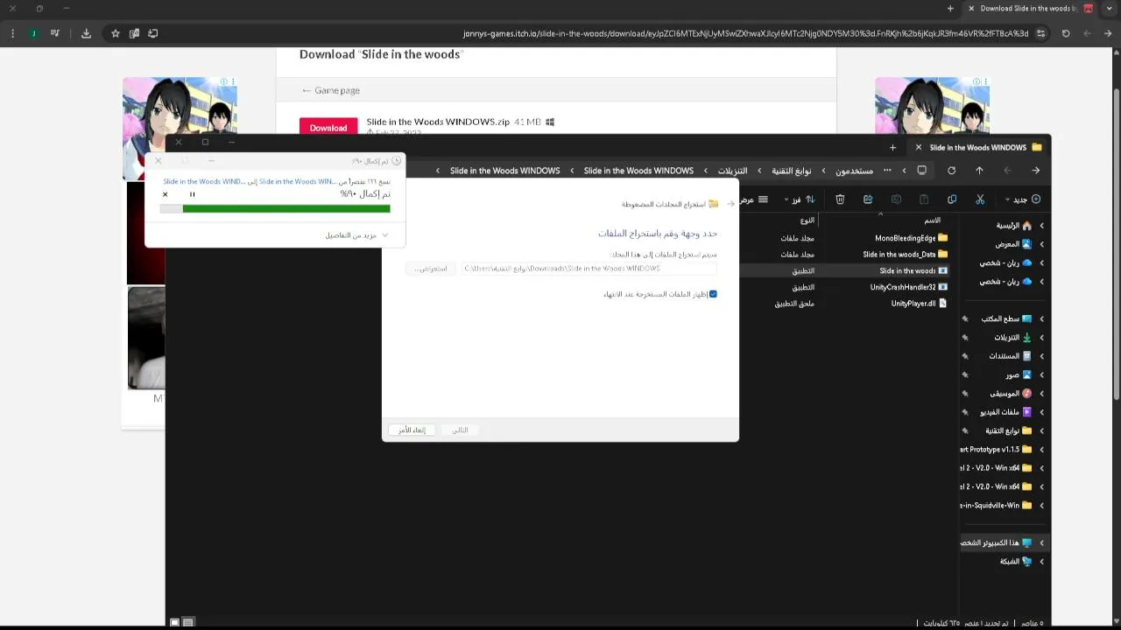Open the View (عرض) menu in explorer toolbar
1121x630 pixels.
(x=755, y=199)
